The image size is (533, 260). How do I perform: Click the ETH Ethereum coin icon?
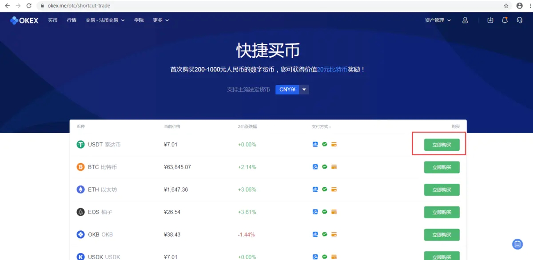pyautogui.click(x=80, y=189)
